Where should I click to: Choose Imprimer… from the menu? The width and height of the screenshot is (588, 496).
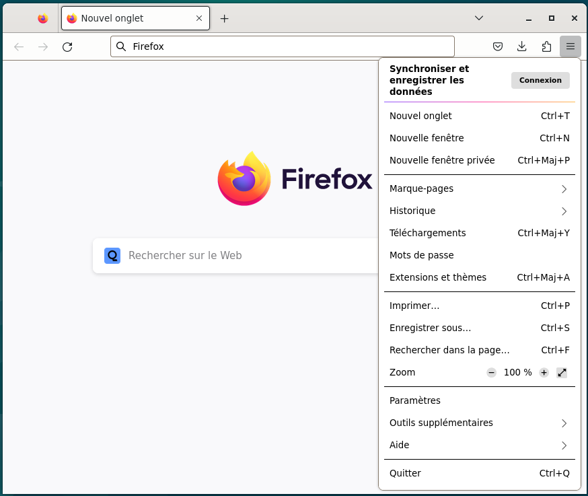[480, 306]
